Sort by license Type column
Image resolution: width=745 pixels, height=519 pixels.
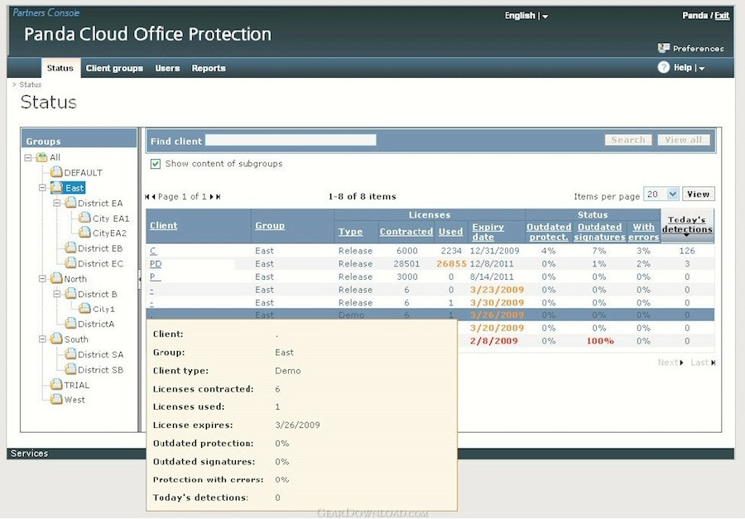pyautogui.click(x=351, y=232)
